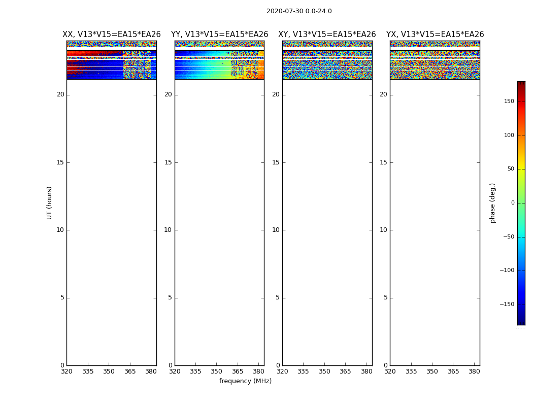Click the 350 frequency tick under XX panel
The image size is (533, 406).
pyautogui.click(x=109, y=371)
